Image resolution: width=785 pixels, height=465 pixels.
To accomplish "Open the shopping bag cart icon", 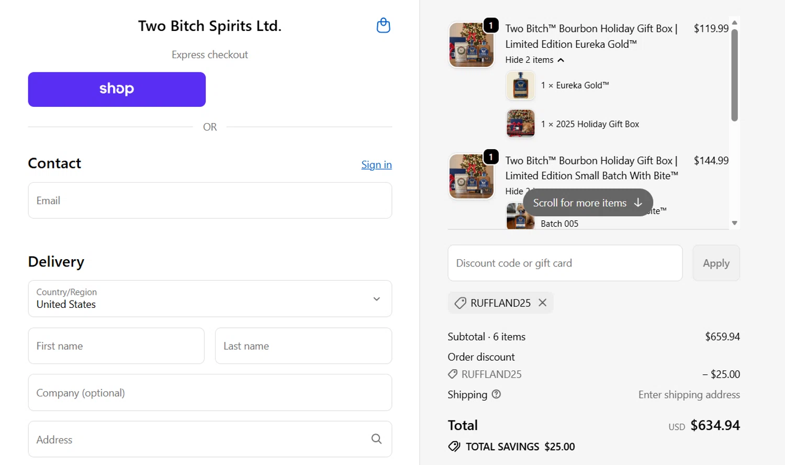I will [384, 26].
